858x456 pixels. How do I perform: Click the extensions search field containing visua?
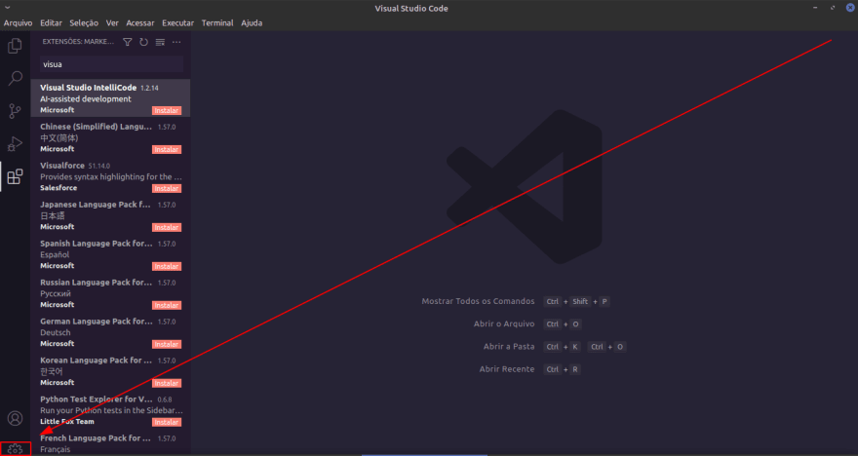[111, 64]
